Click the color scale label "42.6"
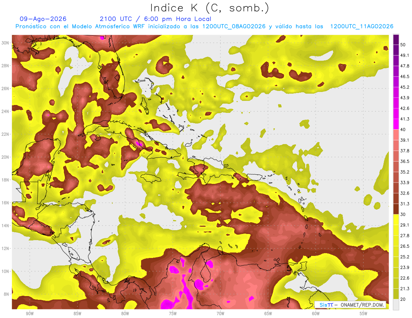Screen dimensions: 412x318 [405, 108]
